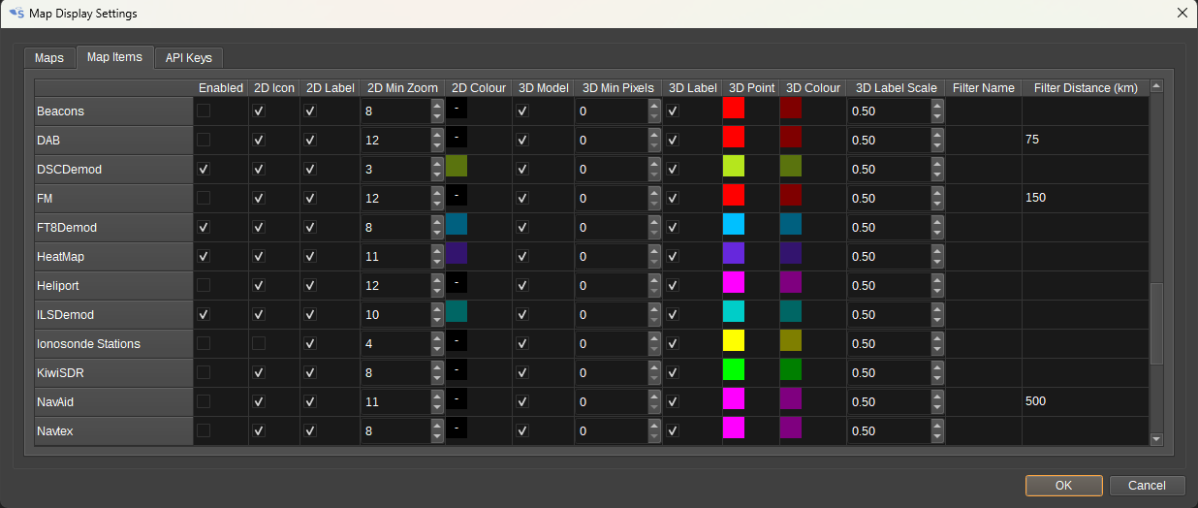Viewport: 1198px width, 508px height.
Task: Open 2D Colour swatch for ILSDemod
Action: pyautogui.click(x=457, y=311)
